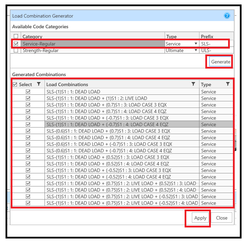The image size is (245, 244).
Task: Uncheck SLS-(1) DEAD LOAD + (0.7) EQX row checkbox
Action: click(x=28, y=105)
